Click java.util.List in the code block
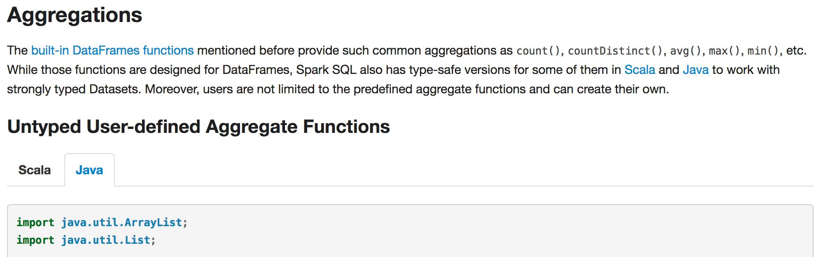Viewport: 825px width, 257px height. click(x=105, y=240)
